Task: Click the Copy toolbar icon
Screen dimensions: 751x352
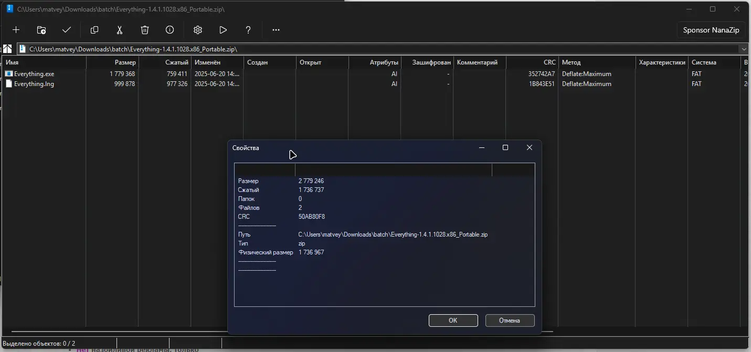Action: pyautogui.click(x=94, y=30)
